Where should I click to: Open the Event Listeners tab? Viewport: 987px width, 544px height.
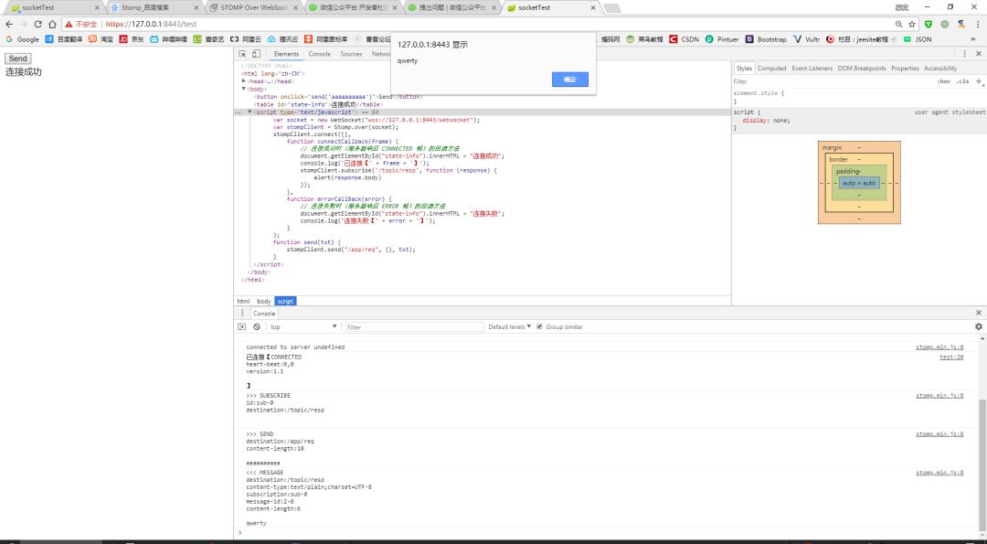tap(812, 68)
